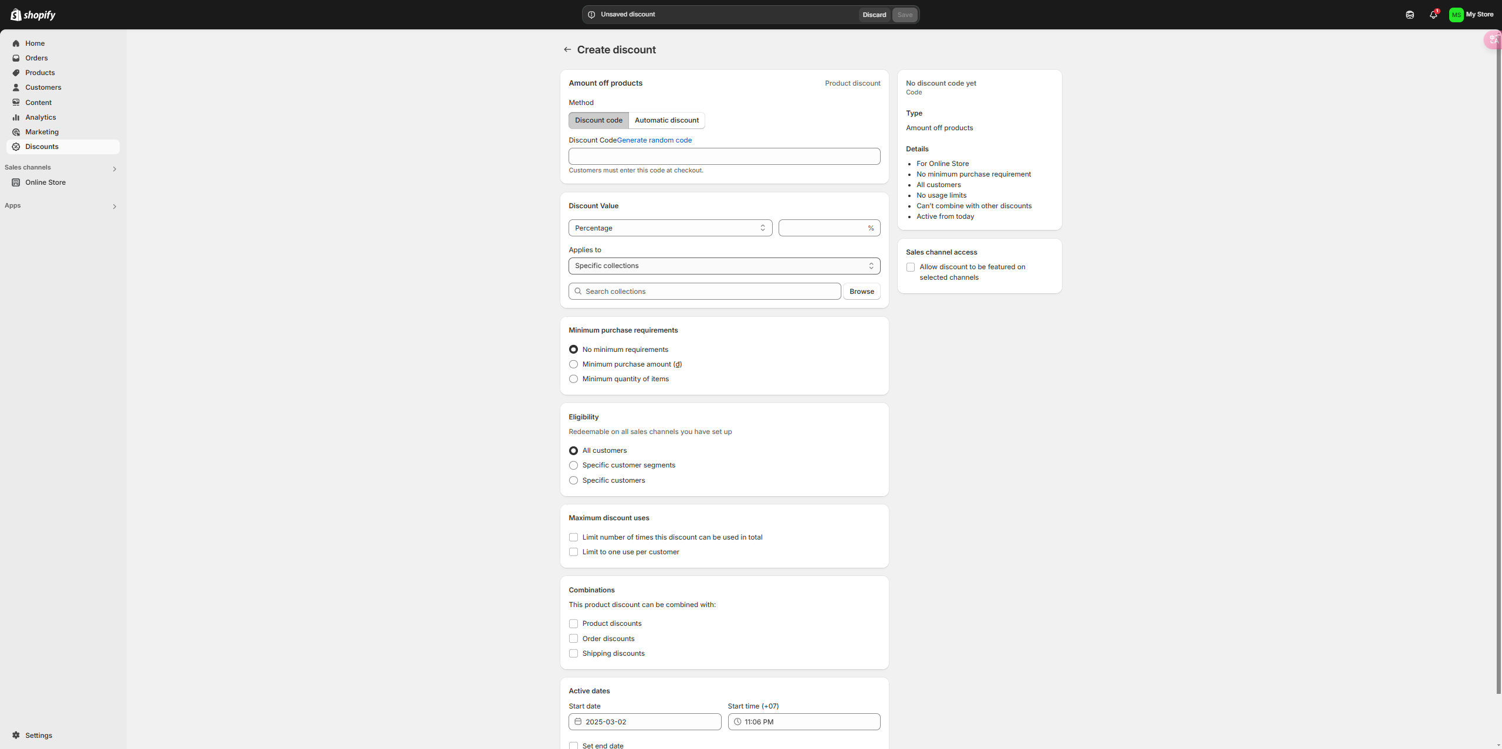1502x749 pixels.
Task: Click the Home sidebar icon
Action: 16,43
